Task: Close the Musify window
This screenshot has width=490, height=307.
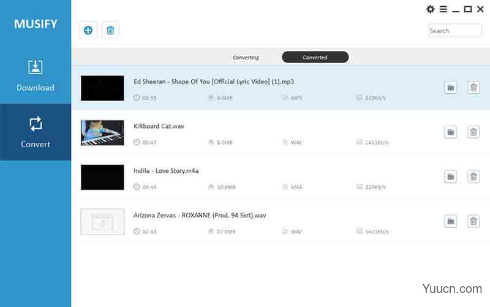Action: click(x=481, y=9)
